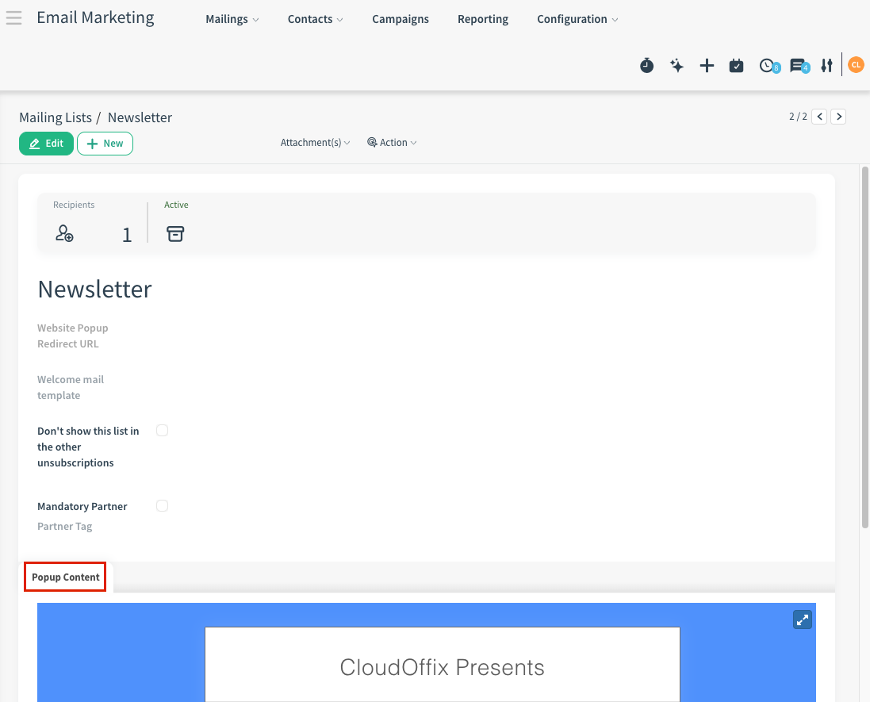Expand the popup content preview to fullscreen
Screen dimensions: 870x702
click(803, 620)
